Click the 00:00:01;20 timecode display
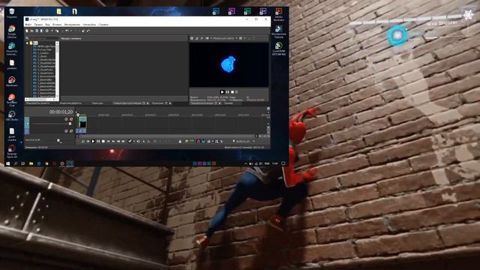480x270 pixels. coord(61,112)
